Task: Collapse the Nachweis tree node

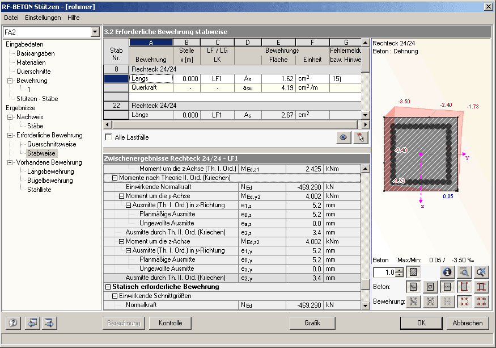Action: tap(10, 117)
